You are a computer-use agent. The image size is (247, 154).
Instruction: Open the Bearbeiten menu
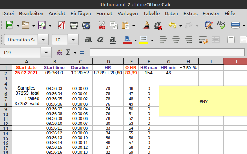31,14
